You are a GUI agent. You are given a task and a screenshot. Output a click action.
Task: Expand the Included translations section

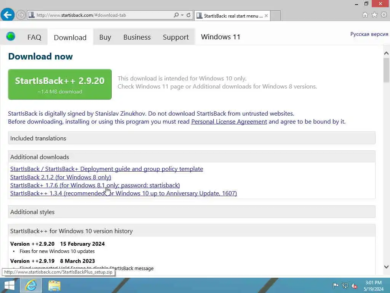pos(192,138)
